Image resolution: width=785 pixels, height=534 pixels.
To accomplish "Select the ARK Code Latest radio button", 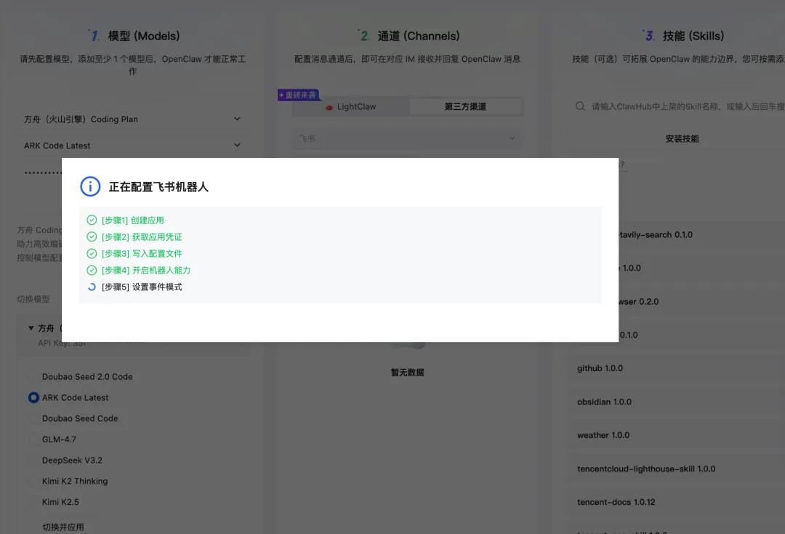I will [33, 398].
